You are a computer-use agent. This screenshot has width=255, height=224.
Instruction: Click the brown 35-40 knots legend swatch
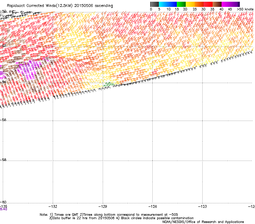(217, 4)
